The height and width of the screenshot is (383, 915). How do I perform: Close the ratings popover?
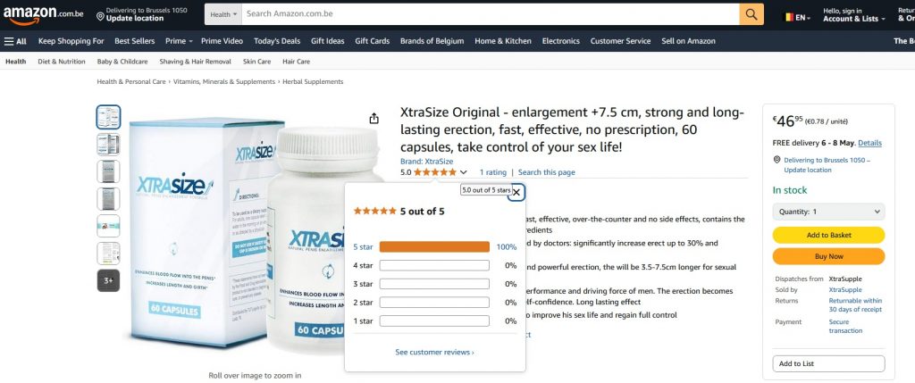click(x=516, y=192)
